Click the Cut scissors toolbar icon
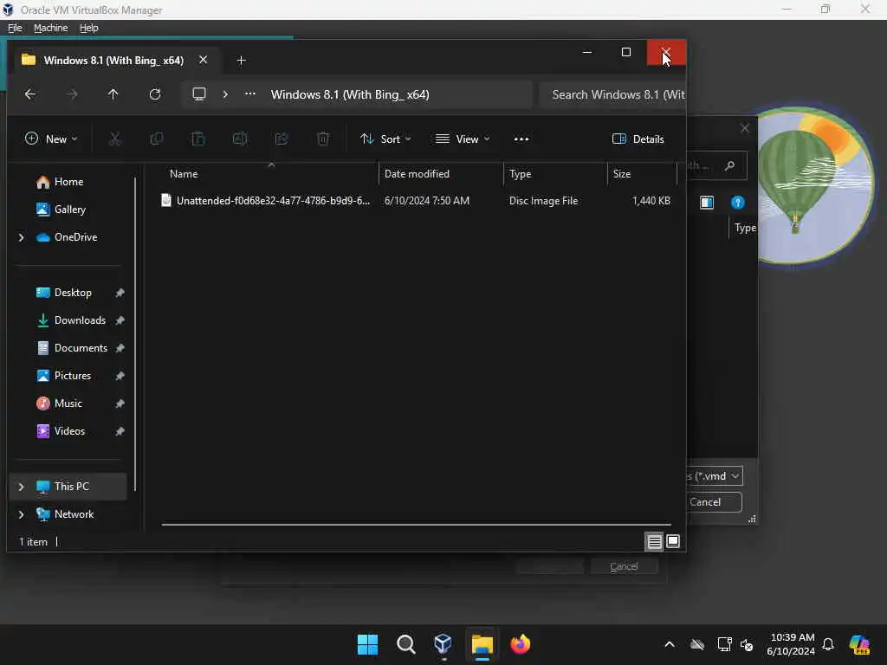This screenshot has height=665, width=887. [x=115, y=139]
